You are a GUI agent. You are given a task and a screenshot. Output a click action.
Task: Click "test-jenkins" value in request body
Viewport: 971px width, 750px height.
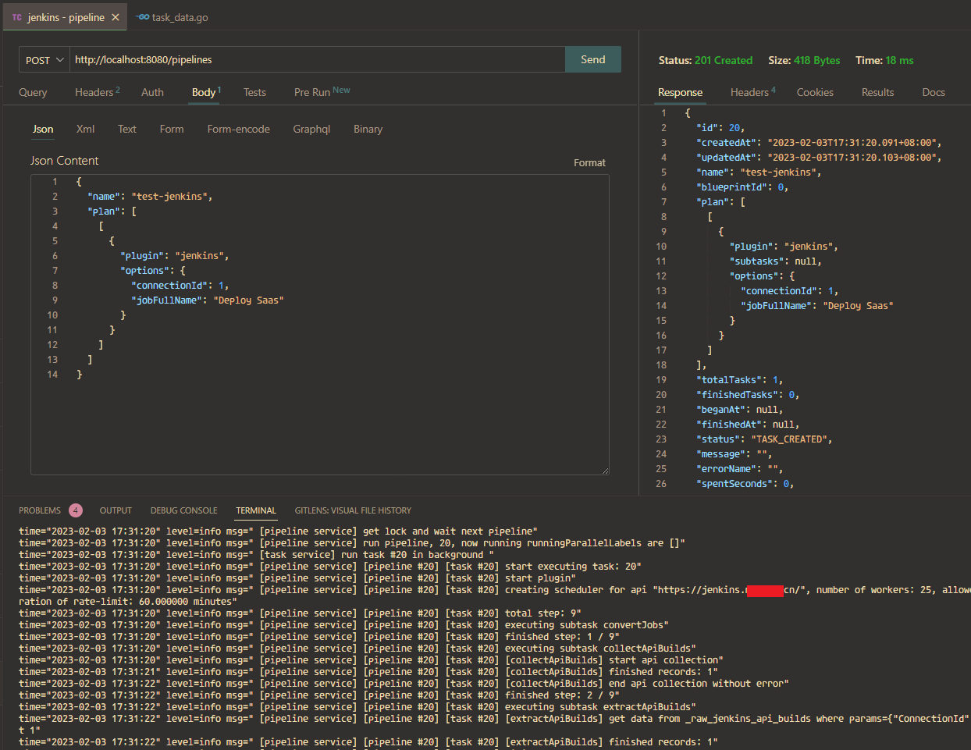[x=169, y=197]
